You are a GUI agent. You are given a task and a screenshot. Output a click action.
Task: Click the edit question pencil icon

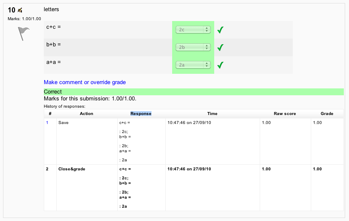[20, 10]
